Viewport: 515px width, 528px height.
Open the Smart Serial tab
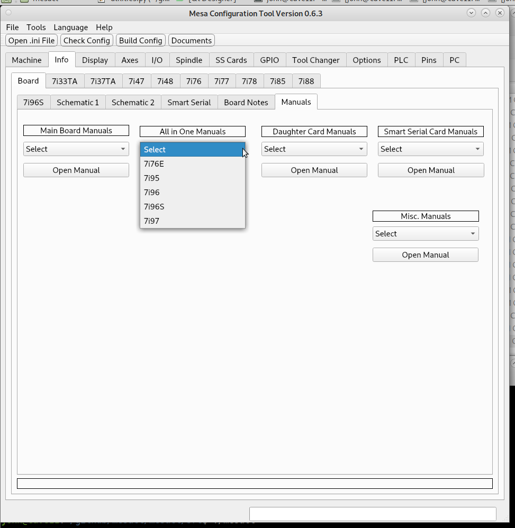coord(189,102)
